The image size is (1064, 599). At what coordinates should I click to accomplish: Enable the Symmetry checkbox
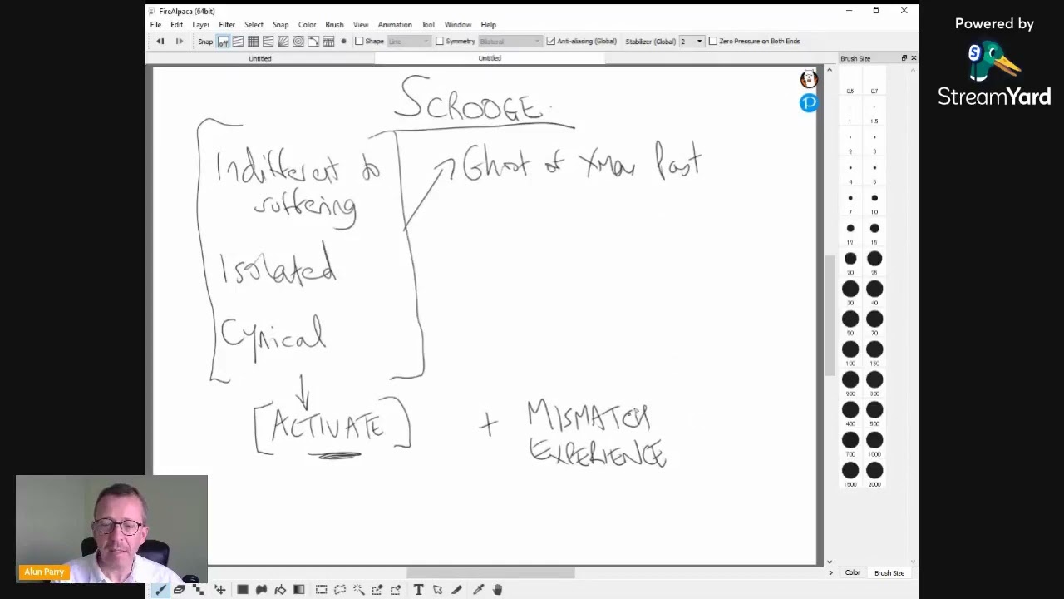coord(440,41)
